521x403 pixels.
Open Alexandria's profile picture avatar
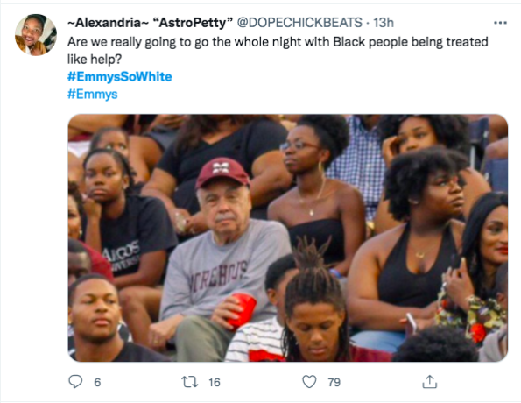[x=36, y=34]
